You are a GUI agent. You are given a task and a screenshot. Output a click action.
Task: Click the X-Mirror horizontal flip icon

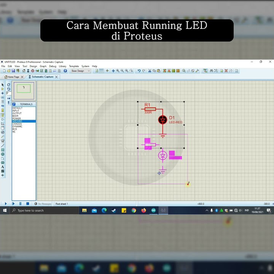tap(8, 99)
